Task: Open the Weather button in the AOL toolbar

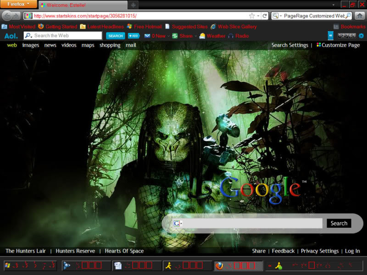Action: [x=212, y=36]
